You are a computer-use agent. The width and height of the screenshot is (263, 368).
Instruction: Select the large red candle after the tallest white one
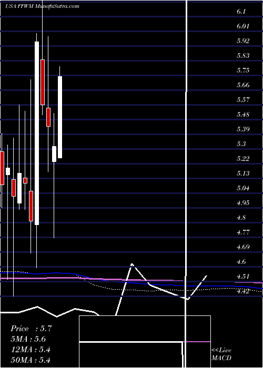pyautogui.click(x=43, y=82)
